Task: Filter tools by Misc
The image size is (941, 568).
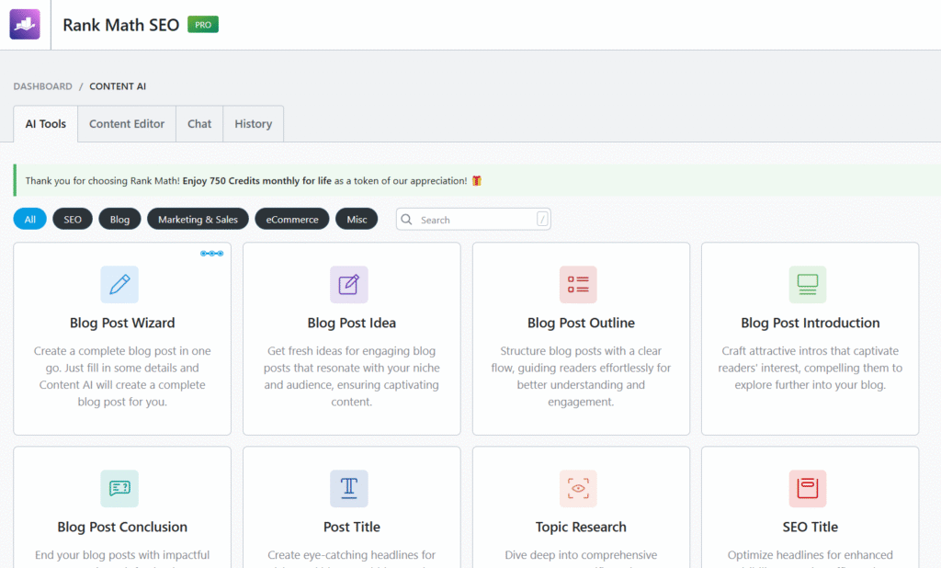Action: (x=357, y=219)
